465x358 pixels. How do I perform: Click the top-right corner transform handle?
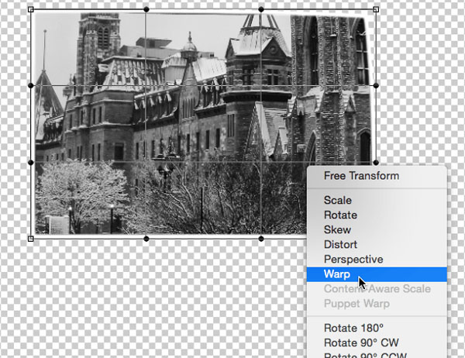376,9
